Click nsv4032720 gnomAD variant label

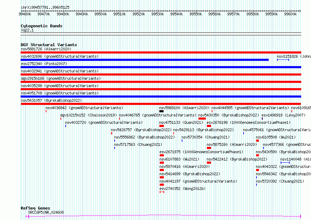pos(104,122)
